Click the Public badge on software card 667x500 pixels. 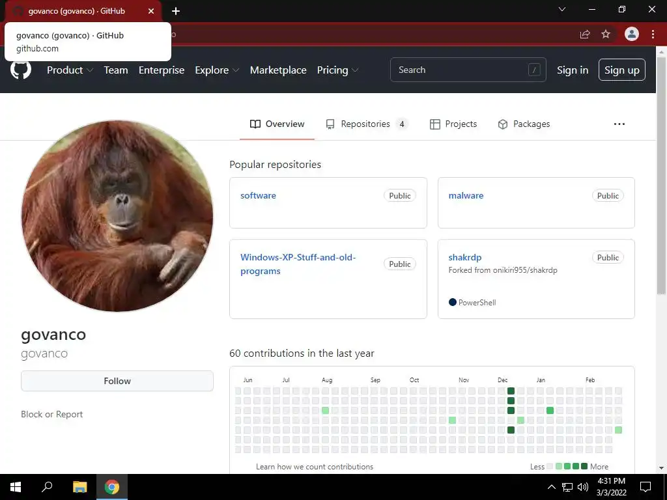tap(400, 195)
